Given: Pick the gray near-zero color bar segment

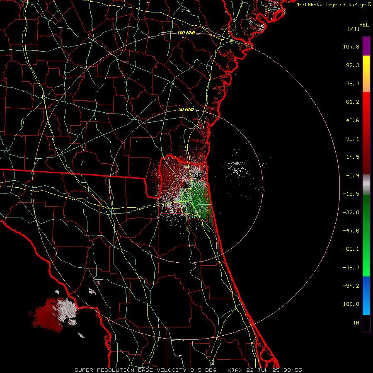Looking at the screenshot, I should tap(366, 184).
